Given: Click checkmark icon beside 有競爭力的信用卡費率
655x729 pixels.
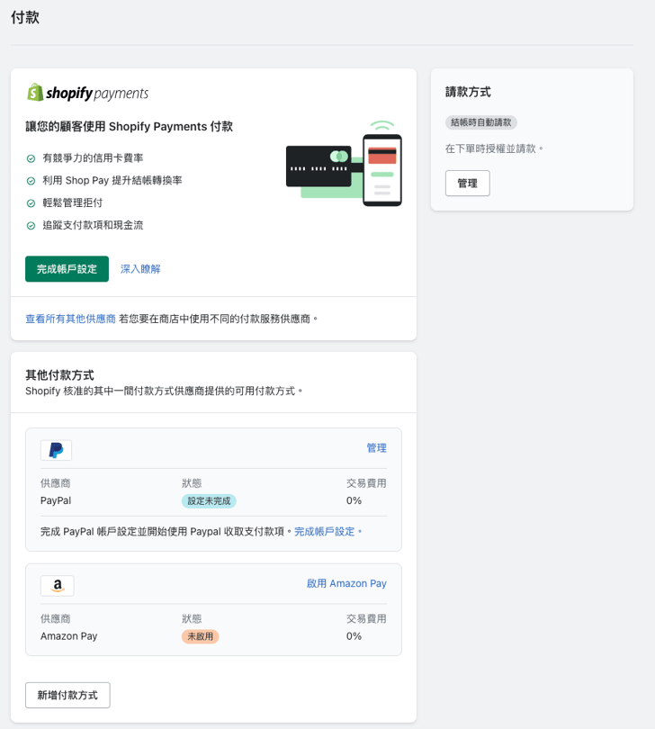Looking at the screenshot, I should click(x=31, y=158).
